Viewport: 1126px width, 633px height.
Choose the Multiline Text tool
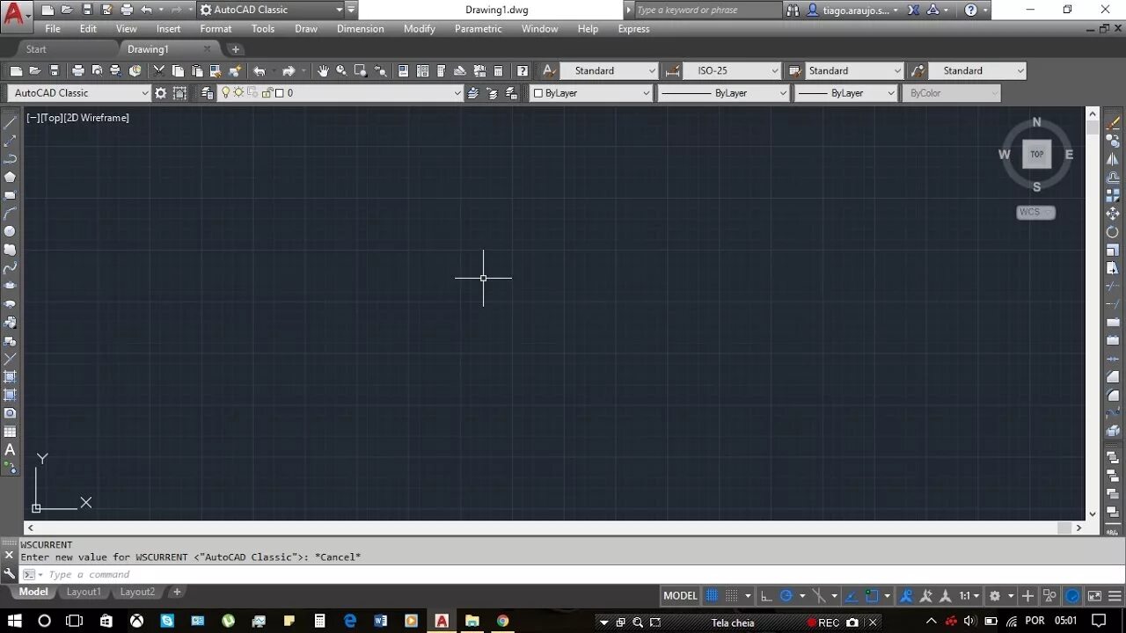(11, 450)
